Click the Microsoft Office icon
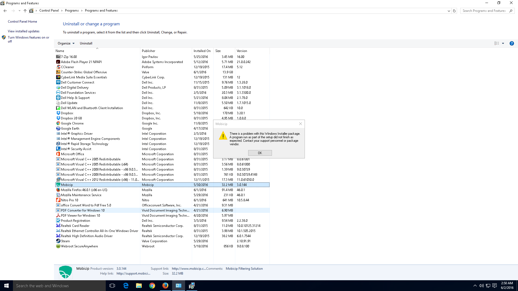This screenshot has width=518, height=291. coord(58,154)
